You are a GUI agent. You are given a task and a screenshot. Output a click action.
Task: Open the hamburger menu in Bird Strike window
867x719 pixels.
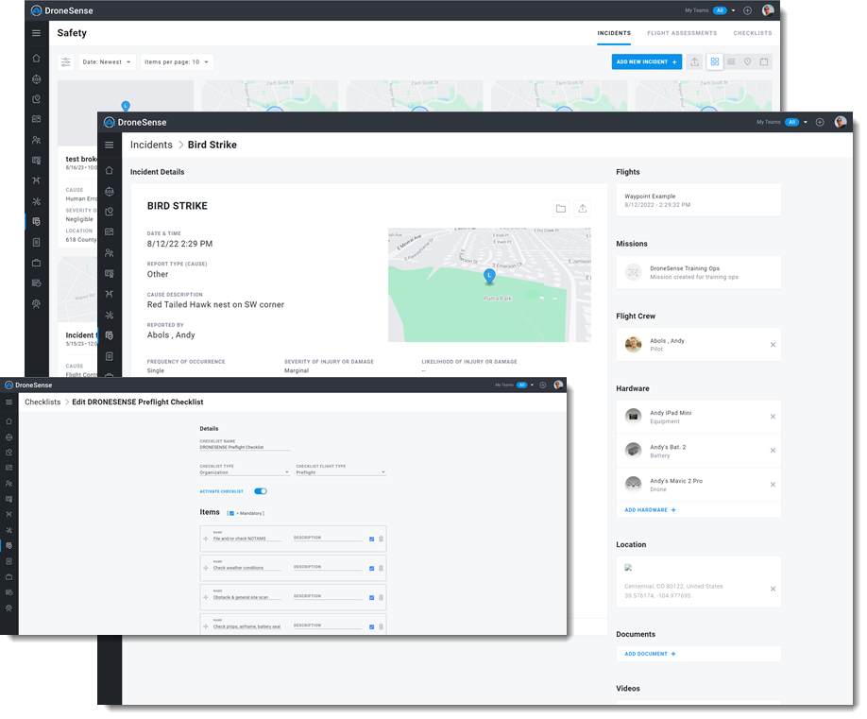pos(110,145)
